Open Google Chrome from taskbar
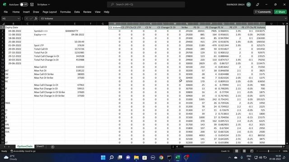The height and width of the screenshot is (162, 289). [x=161, y=157]
